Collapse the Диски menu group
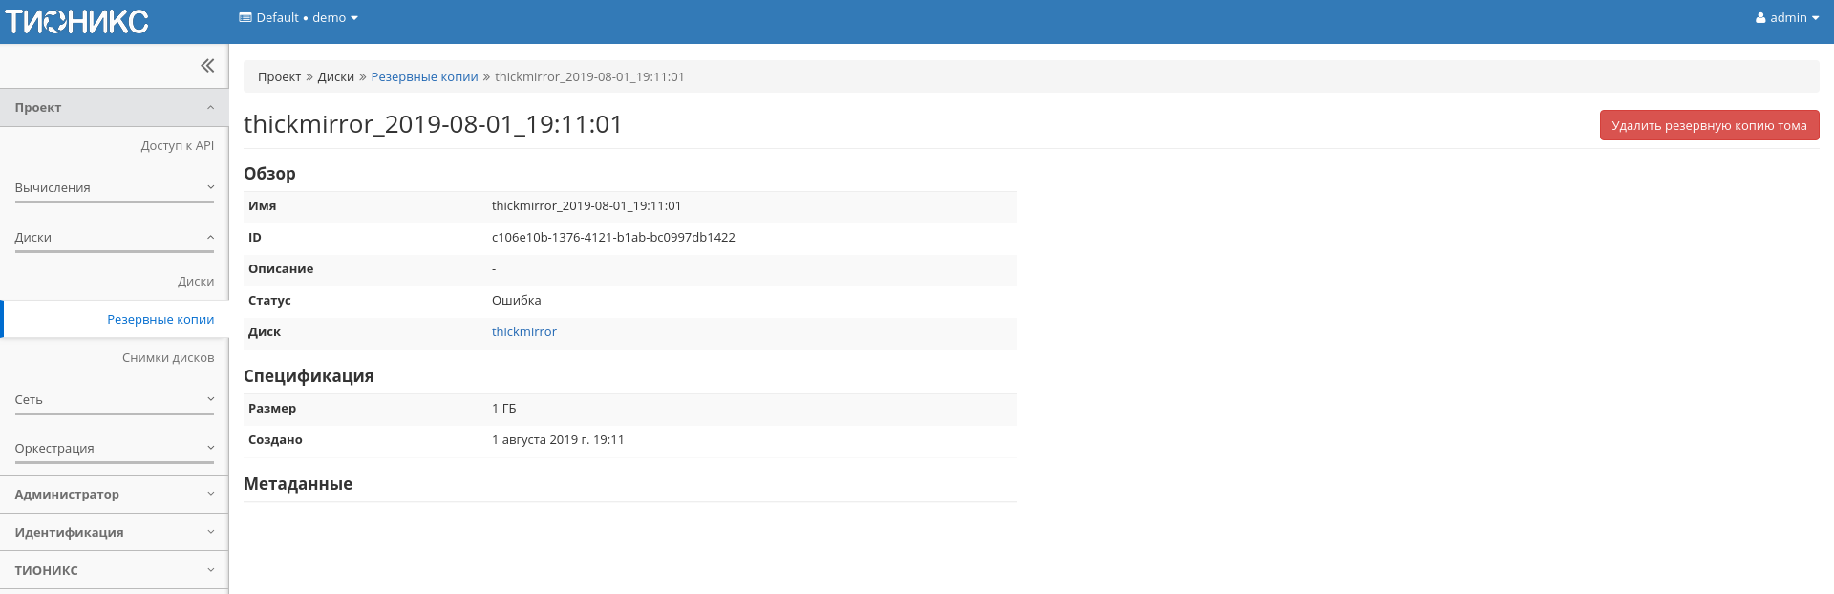1834x594 pixels. click(114, 238)
